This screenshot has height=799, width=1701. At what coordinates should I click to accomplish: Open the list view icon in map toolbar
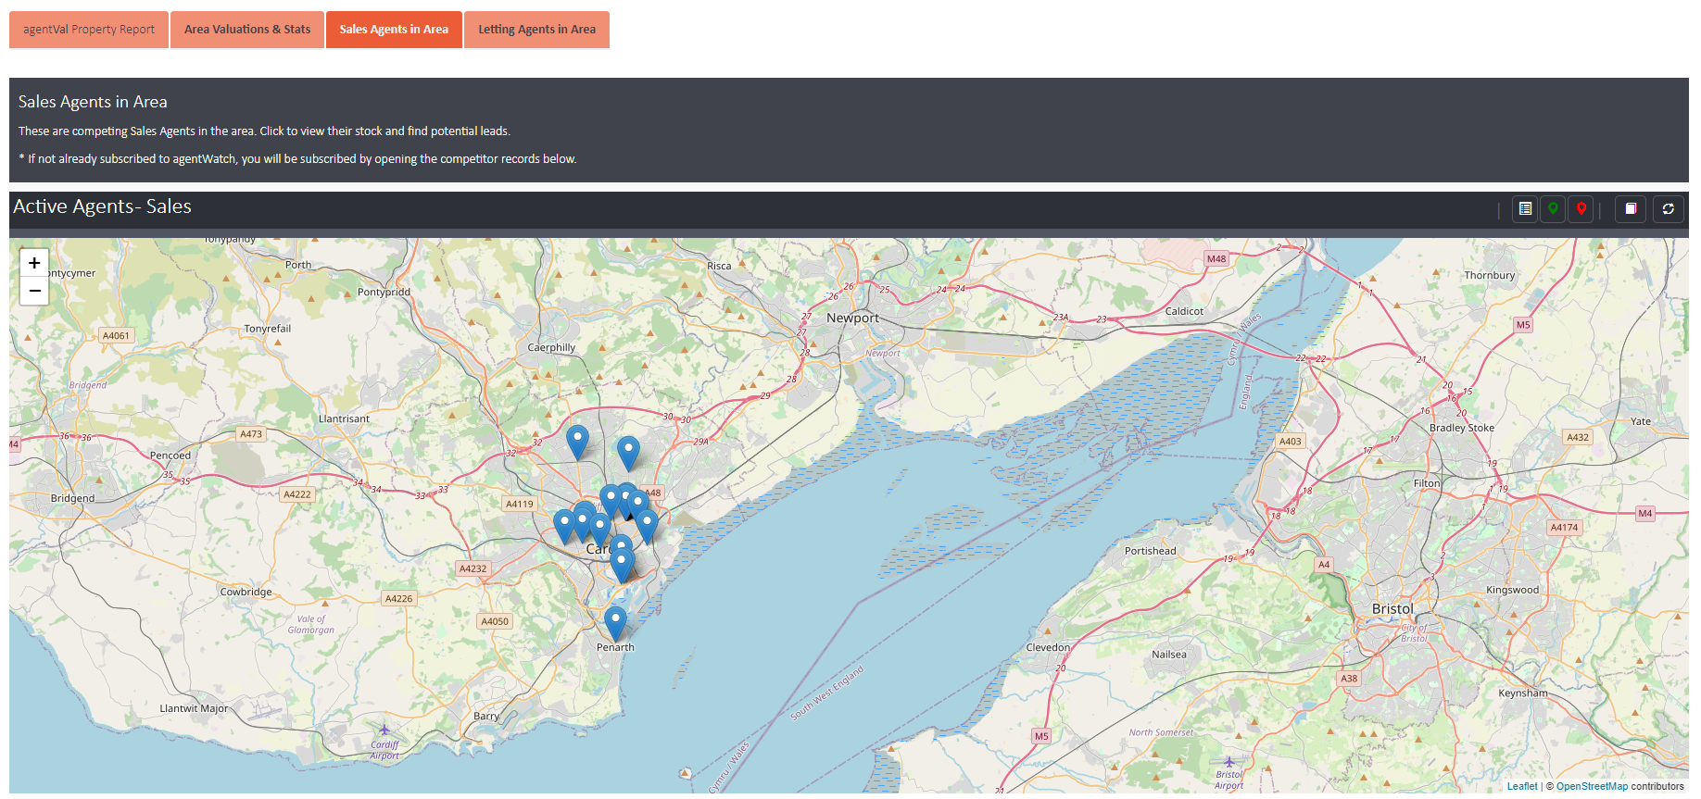pyautogui.click(x=1525, y=209)
